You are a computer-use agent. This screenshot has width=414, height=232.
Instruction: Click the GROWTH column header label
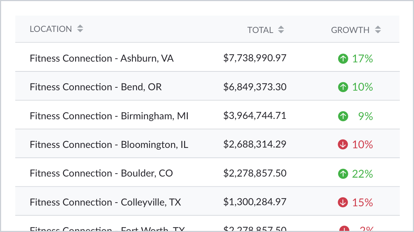click(350, 30)
